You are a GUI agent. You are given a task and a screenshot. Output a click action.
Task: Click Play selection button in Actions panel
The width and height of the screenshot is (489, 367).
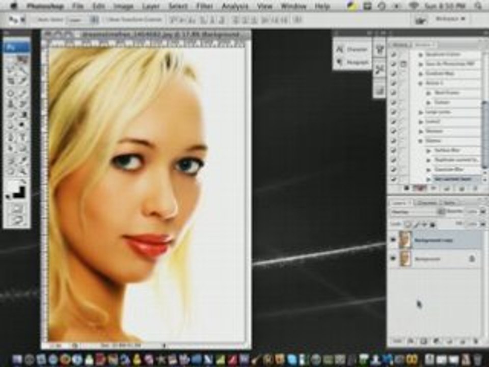coord(433,188)
